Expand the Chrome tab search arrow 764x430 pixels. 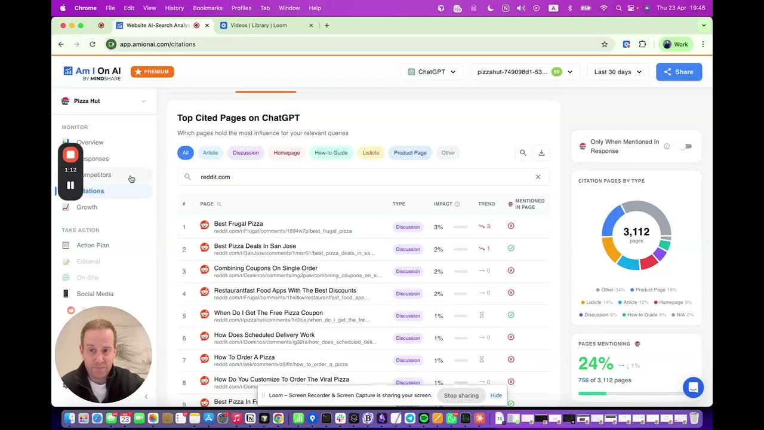click(704, 26)
